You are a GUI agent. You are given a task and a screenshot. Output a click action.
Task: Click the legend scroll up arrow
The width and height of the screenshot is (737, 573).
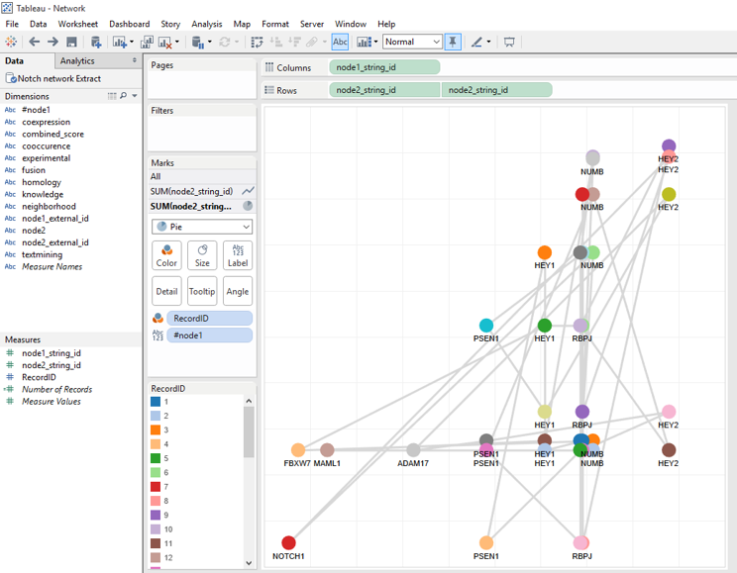tap(249, 401)
